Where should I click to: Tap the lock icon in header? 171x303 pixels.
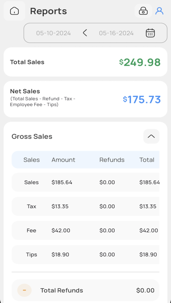144,11
